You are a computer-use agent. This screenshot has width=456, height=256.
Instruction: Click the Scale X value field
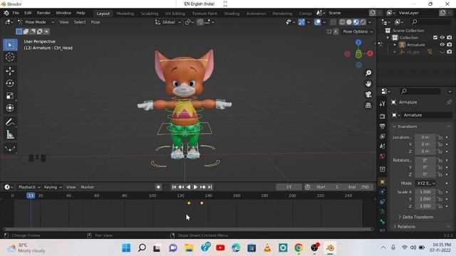point(425,192)
